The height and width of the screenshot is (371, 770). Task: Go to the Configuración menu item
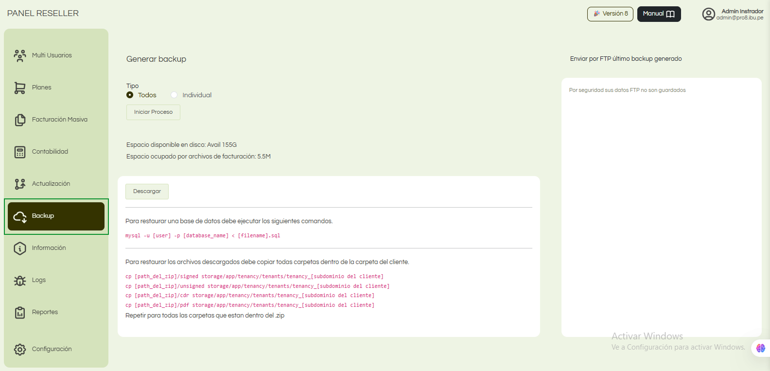click(52, 349)
